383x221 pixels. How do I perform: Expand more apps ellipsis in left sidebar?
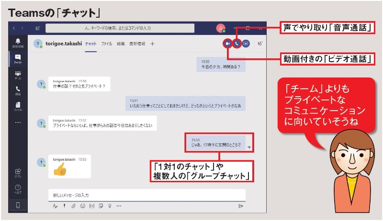[18, 122]
